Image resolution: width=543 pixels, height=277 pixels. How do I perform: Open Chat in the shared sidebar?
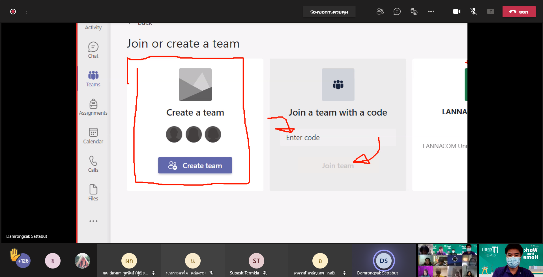tap(93, 50)
